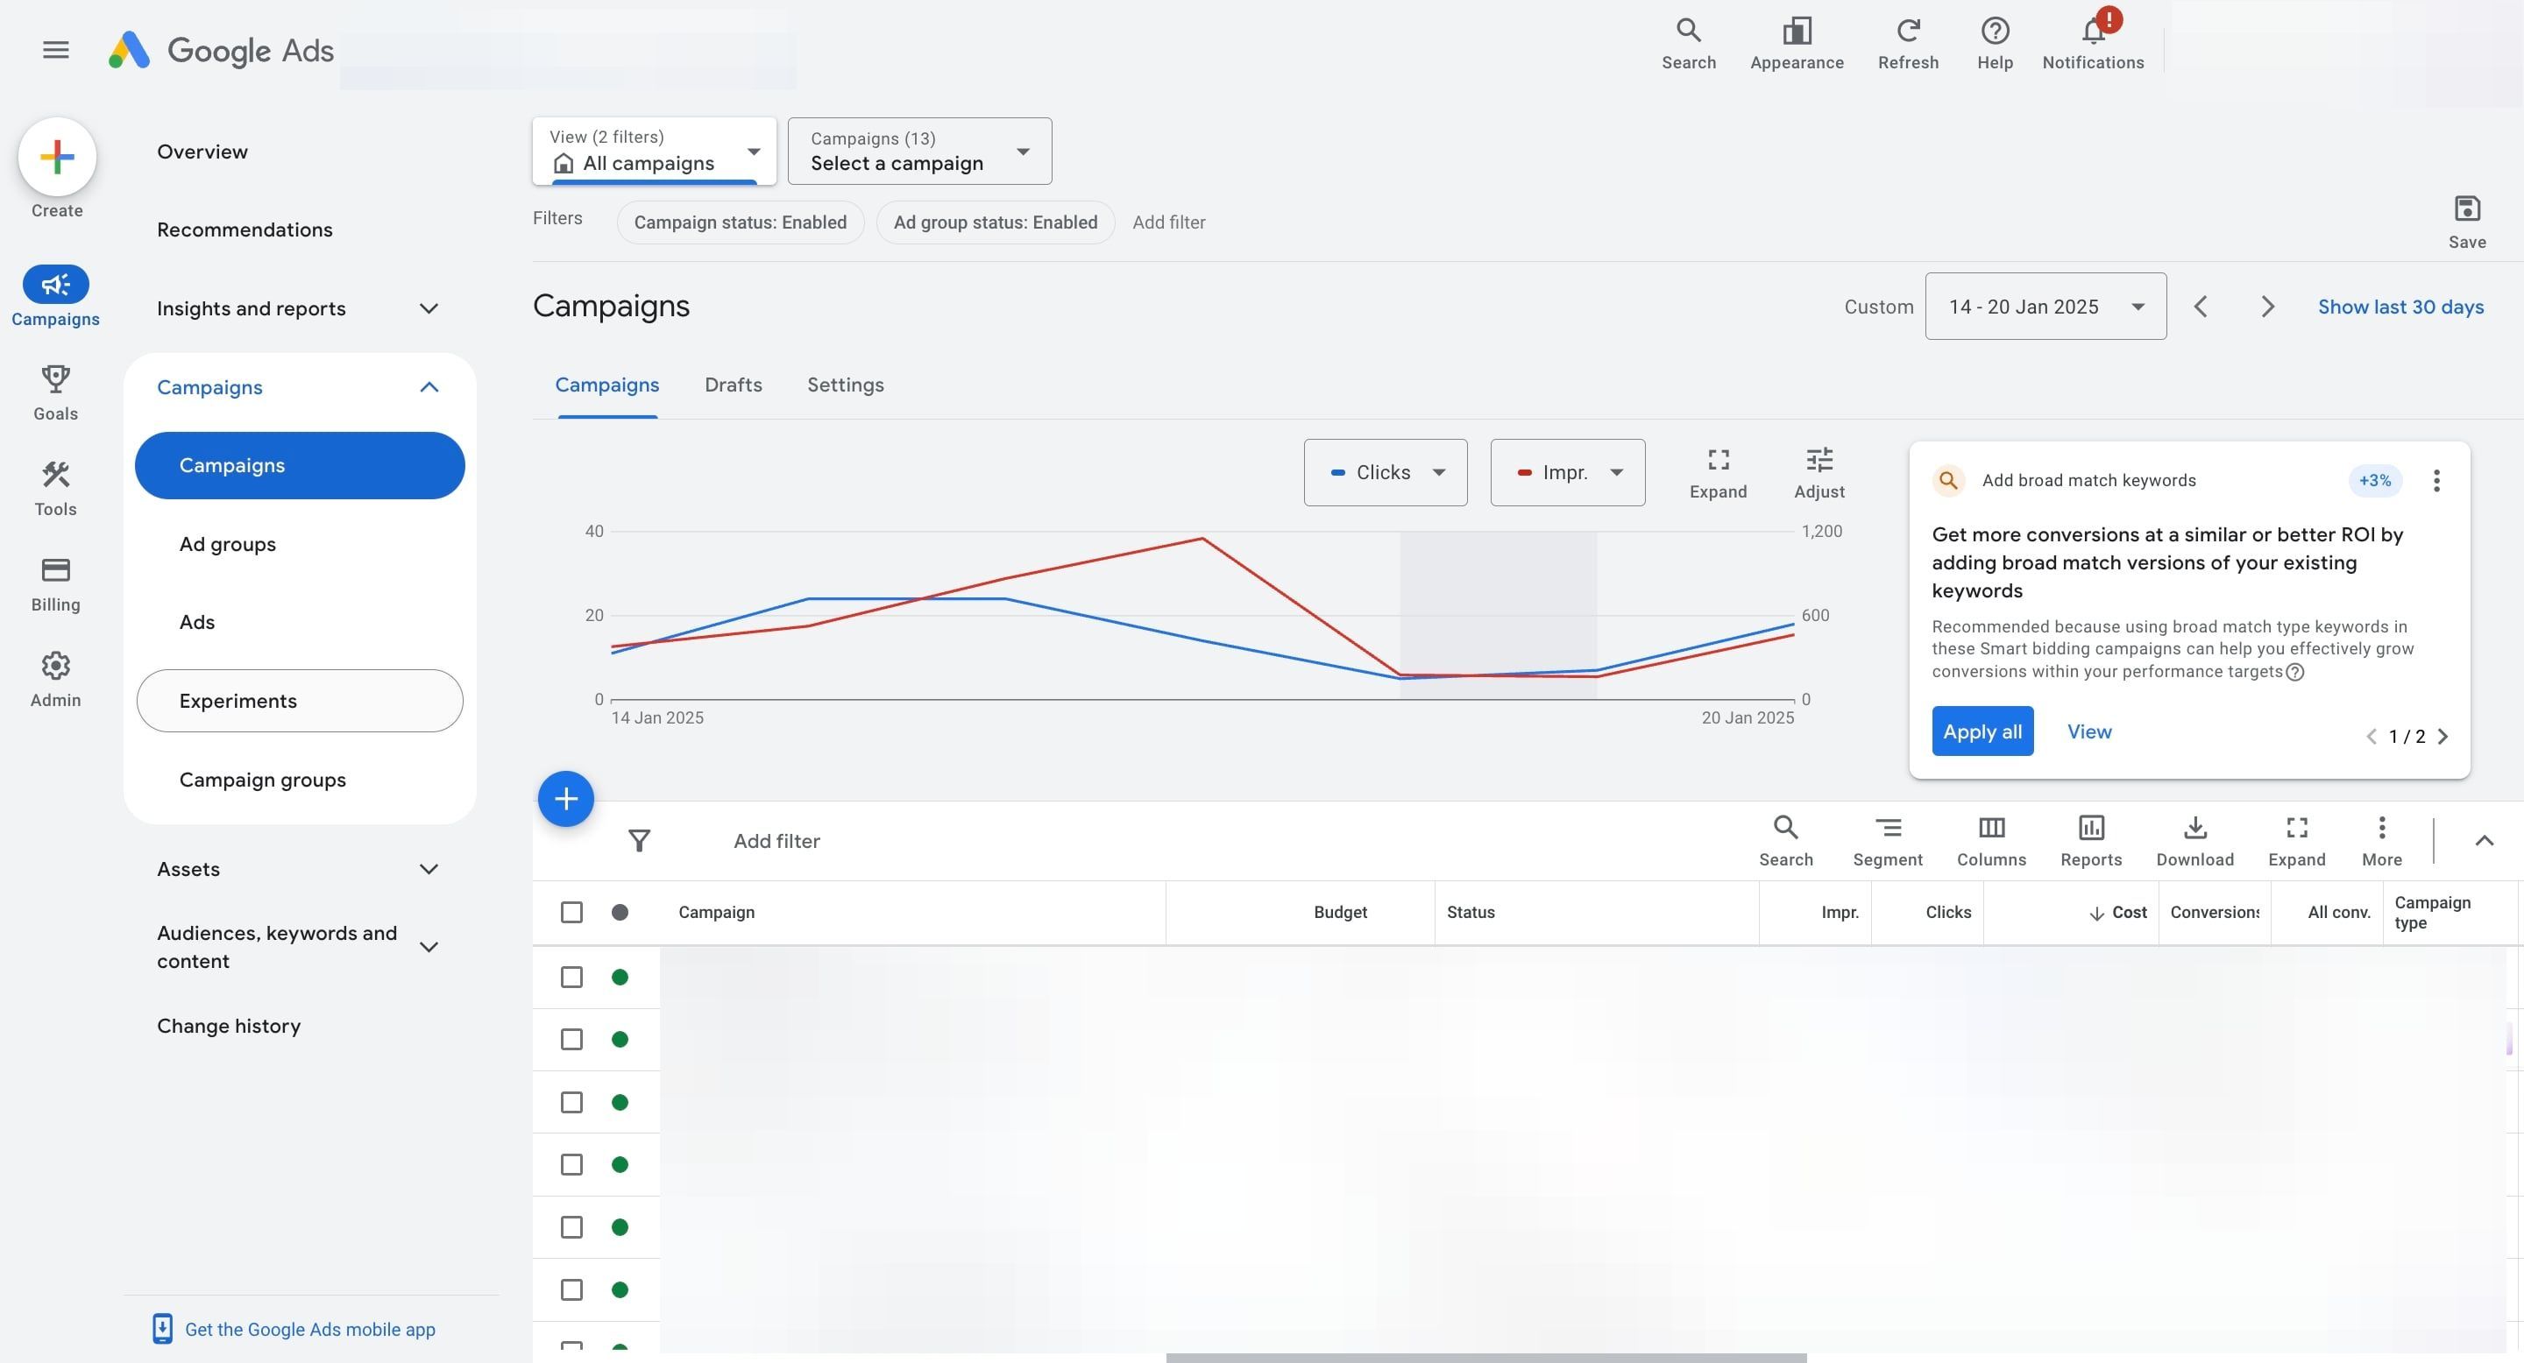2524x1363 pixels.
Task: Open Search in the top bar
Action: [1688, 44]
